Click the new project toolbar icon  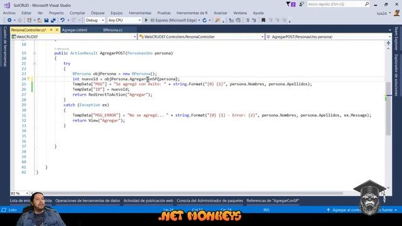pos(29,20)
